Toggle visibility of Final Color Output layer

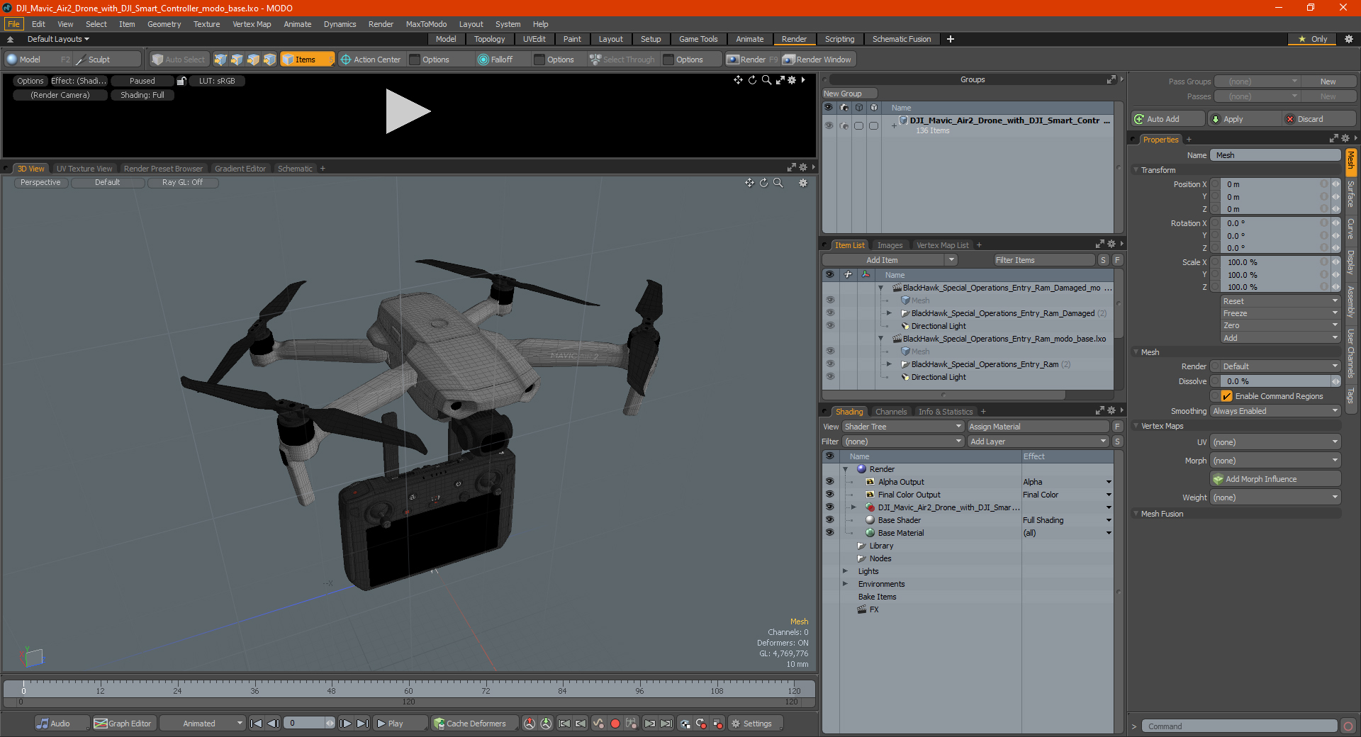pos(829,495)
